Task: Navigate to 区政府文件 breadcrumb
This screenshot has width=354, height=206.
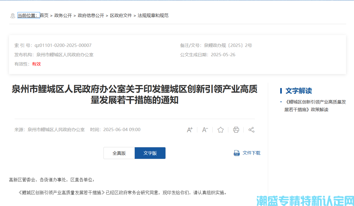Action: [x=121, y=16]
